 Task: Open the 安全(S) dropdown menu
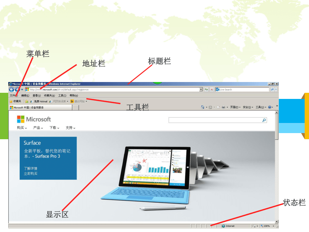pyautogui.click(x=248, y=107)
